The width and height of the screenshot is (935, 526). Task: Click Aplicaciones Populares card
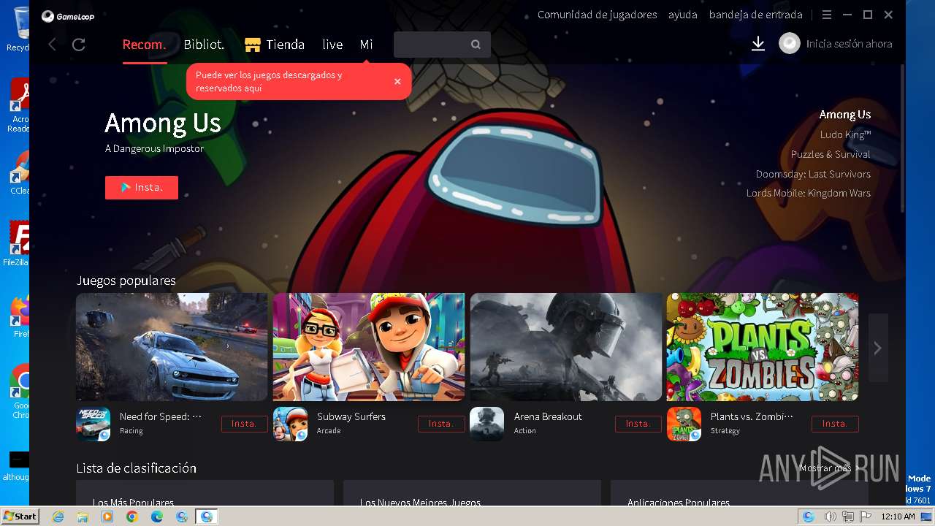click(x=739, y=493)
